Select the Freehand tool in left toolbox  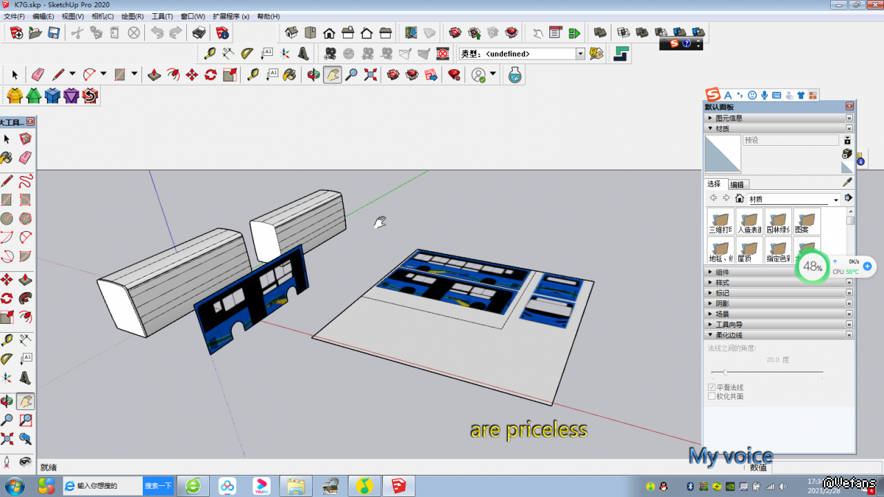[26, 181]
